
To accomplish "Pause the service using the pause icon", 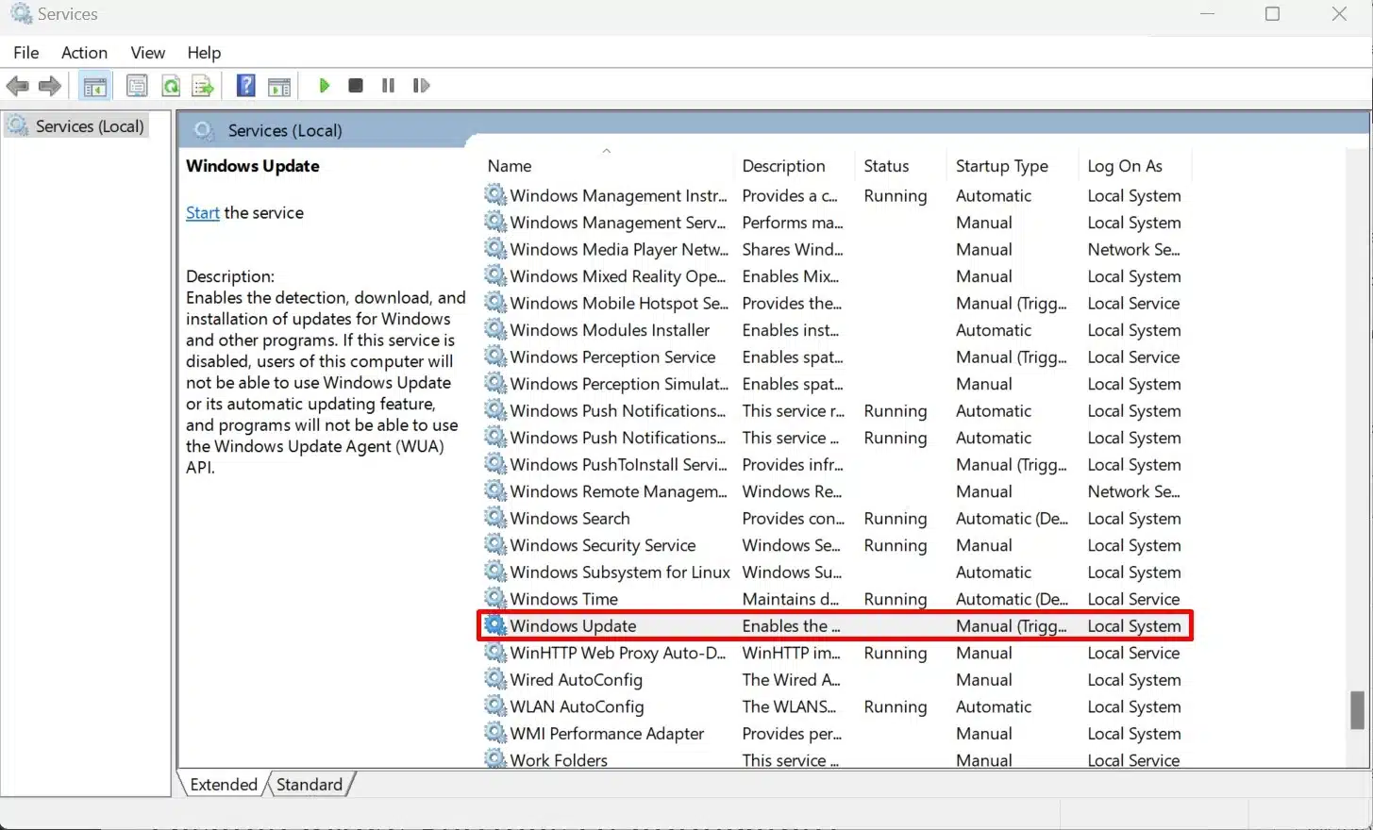I will point(388,85).
